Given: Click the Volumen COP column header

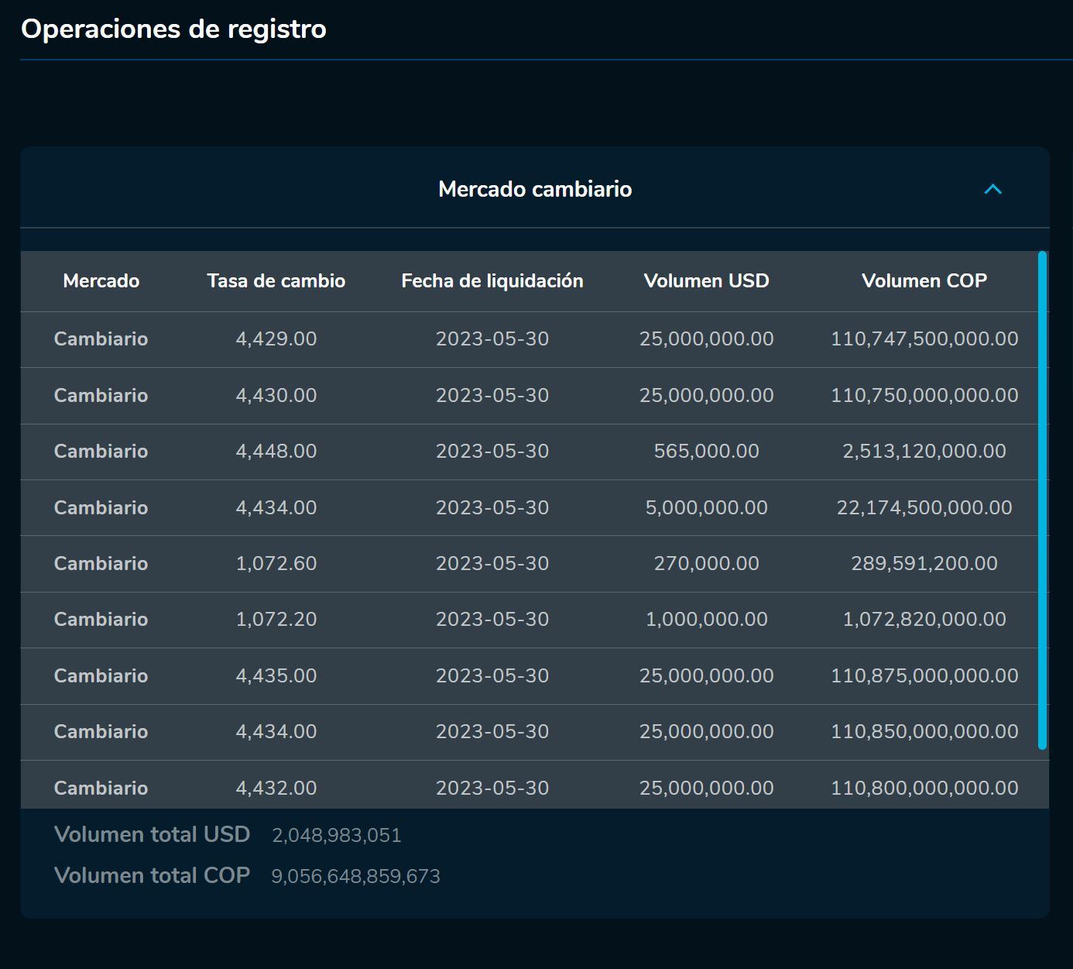Looking at the screenshot, I should pyautogui.click(x=924, y=280).
